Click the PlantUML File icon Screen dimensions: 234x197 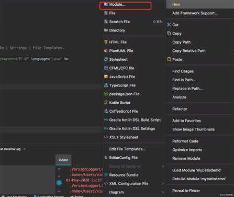(106, 51)
